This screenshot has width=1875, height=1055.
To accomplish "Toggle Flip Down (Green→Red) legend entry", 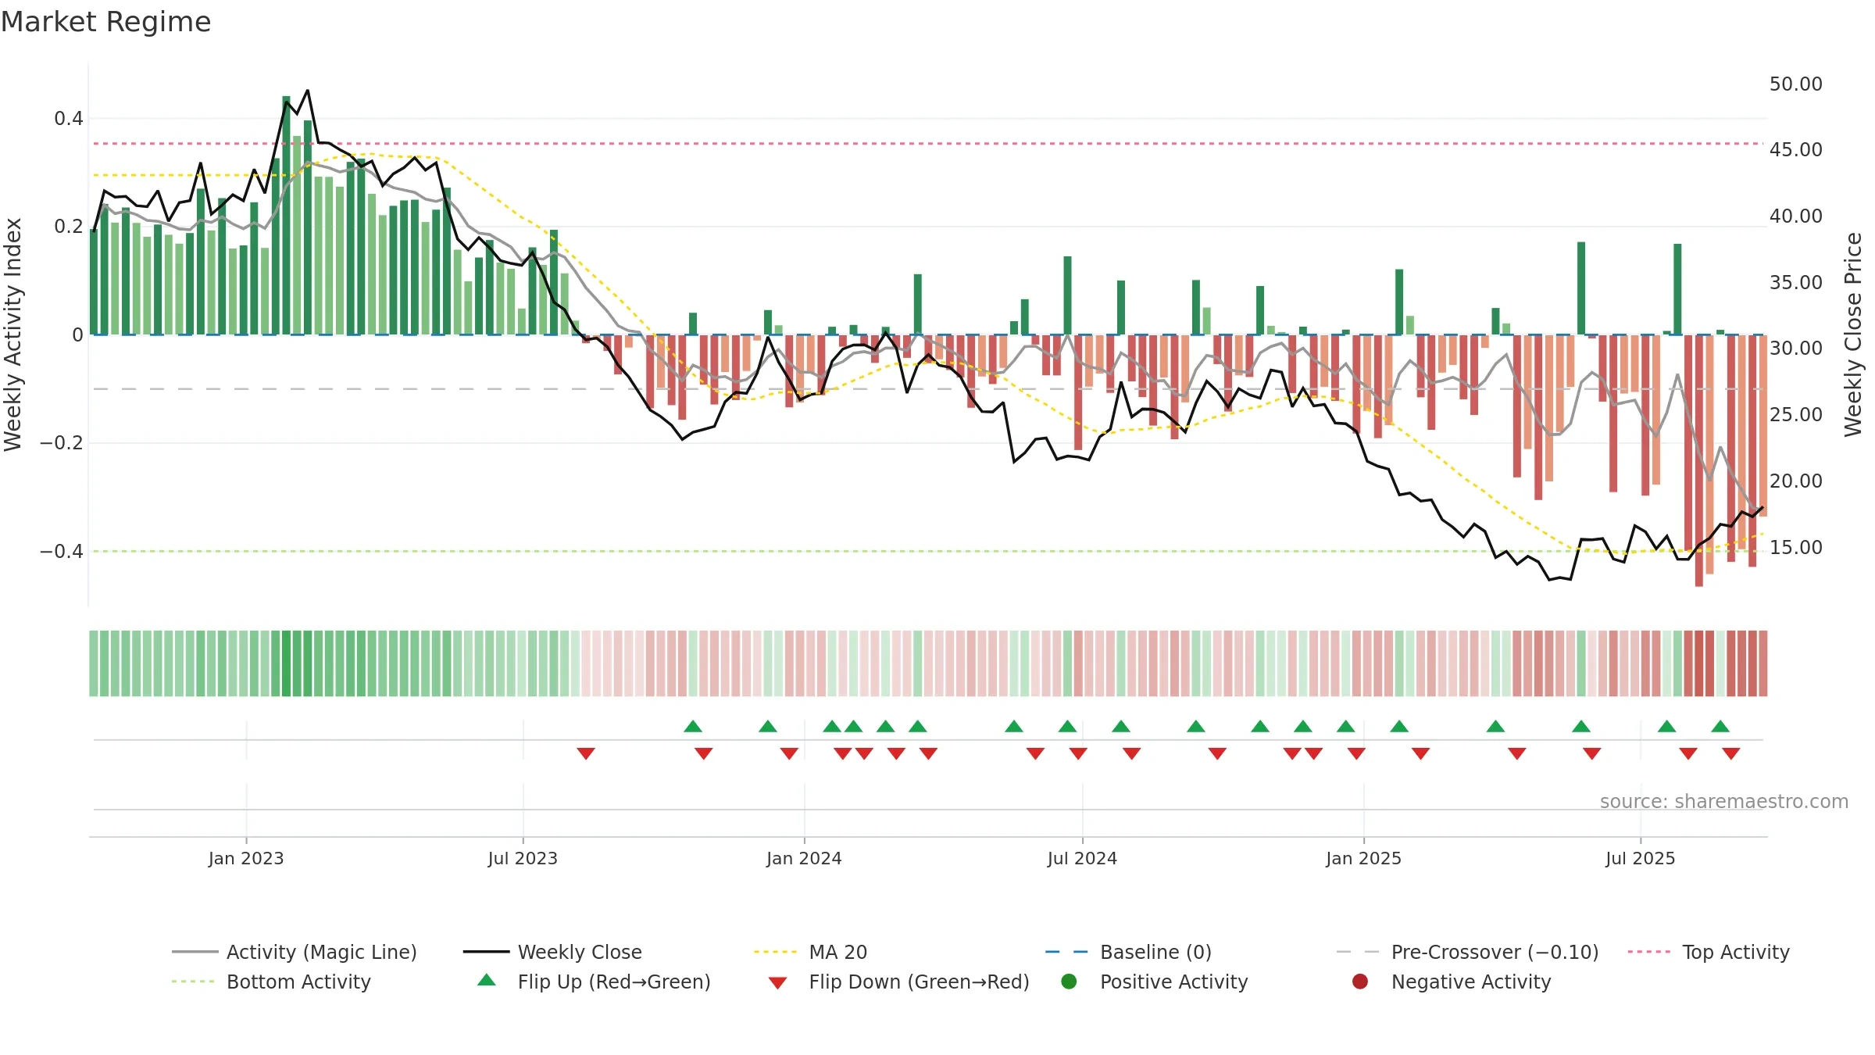I will click(x=898, y=982).
